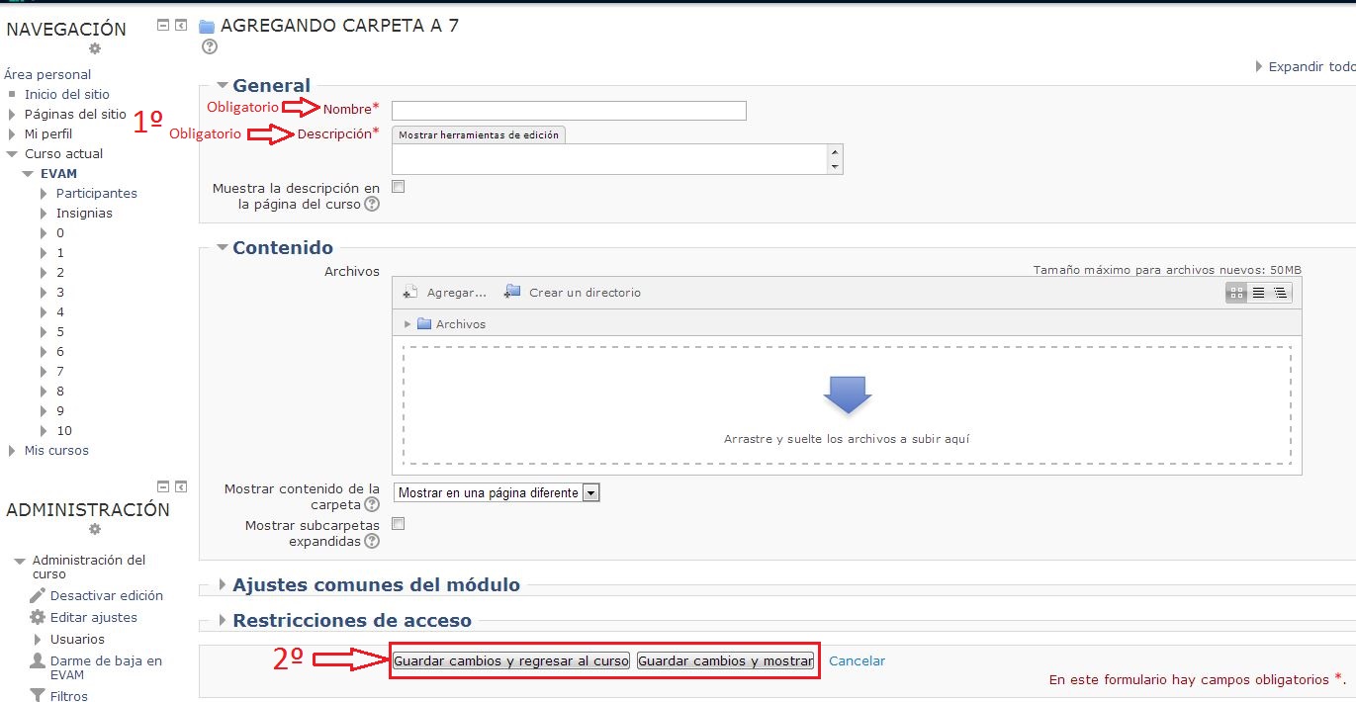This screenshot has width=1356, height=702.
Task: Switch the file picker to list view
Action: (1257, 292)
